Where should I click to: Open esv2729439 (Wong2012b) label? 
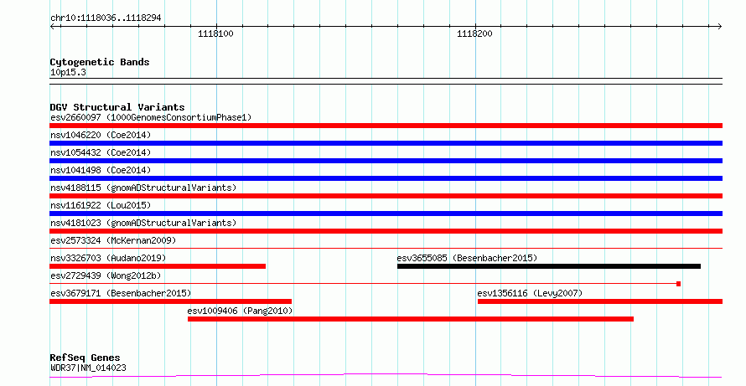coord(106,275)
